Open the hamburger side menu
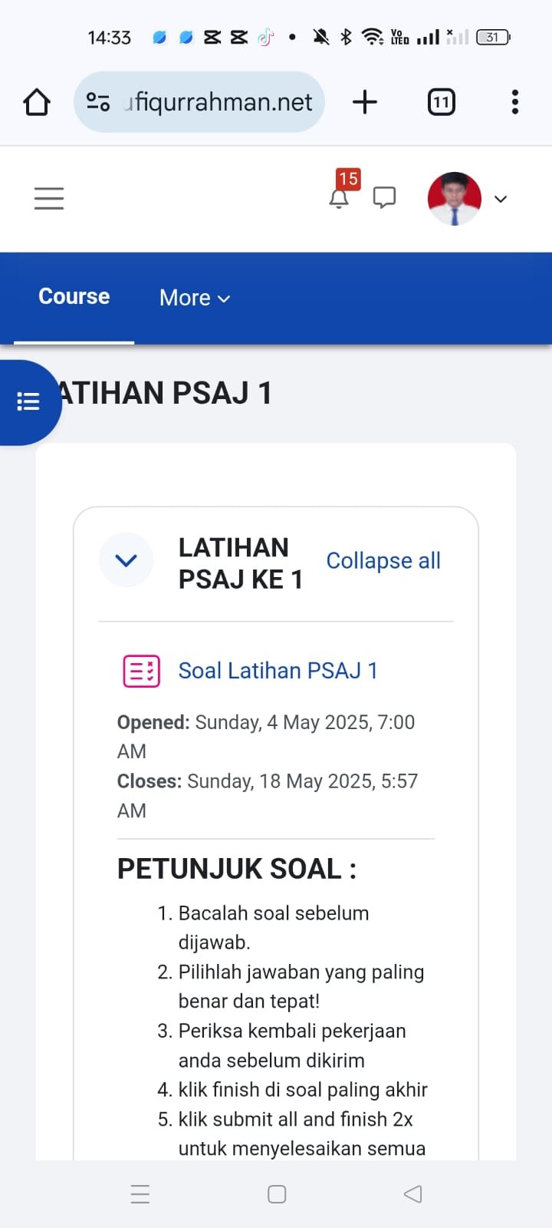This screenshot has width=552, height=1228. tap(49, 199)
